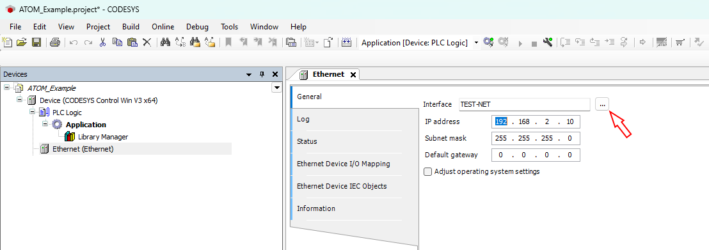Click the Default gateway field
The image size is (709, 250).
tap(536, 155)
